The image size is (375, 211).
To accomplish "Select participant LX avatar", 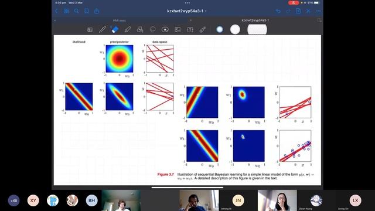I will click(355, 200).
